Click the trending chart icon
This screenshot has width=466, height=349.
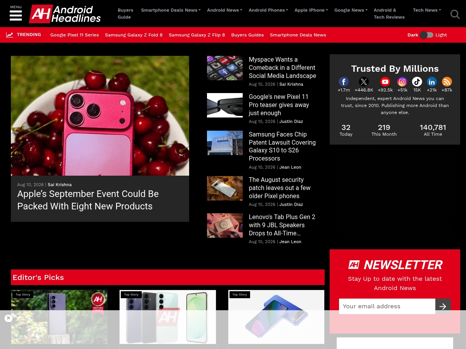[10, 35]
